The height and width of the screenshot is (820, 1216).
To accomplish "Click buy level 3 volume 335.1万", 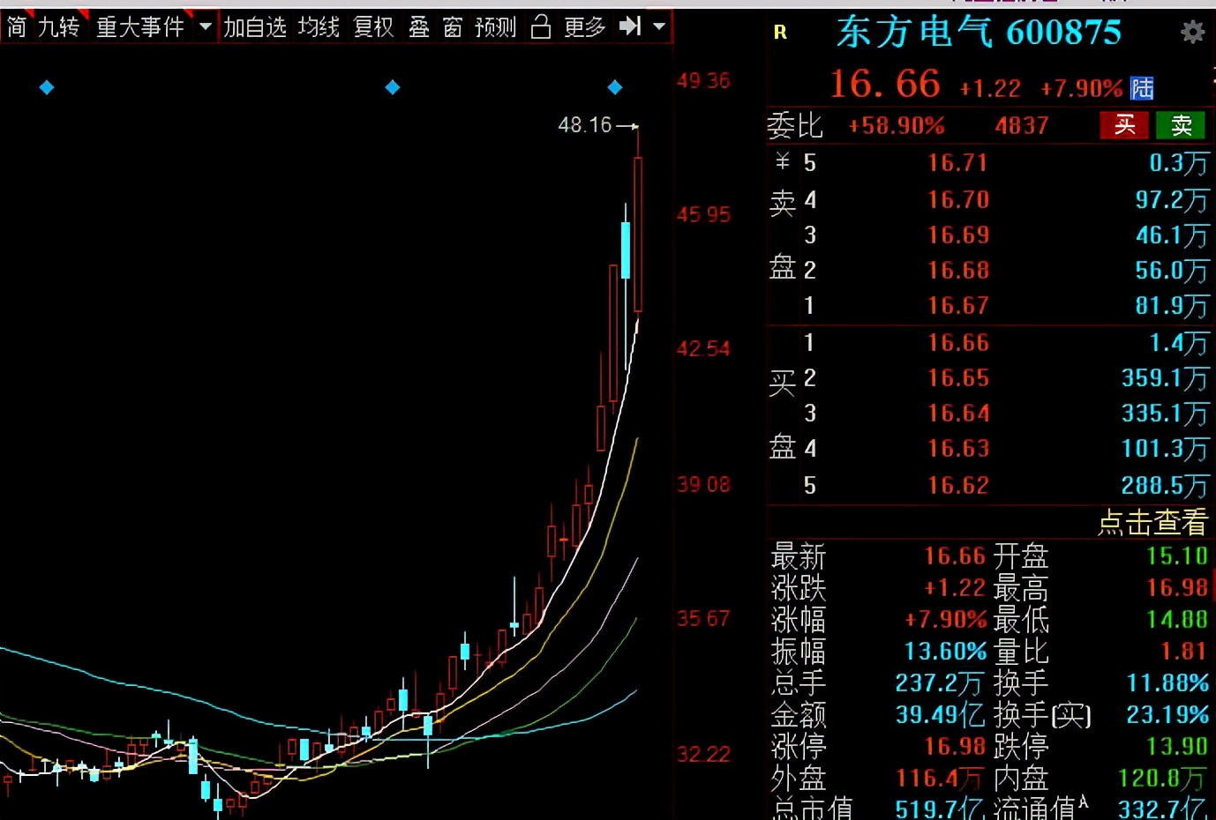I will (1164, 414).
